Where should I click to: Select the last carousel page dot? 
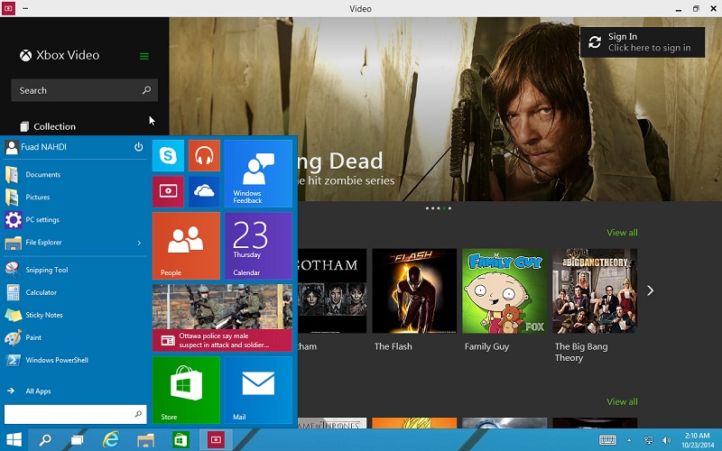pyautogui.click(x=449, y=208)
